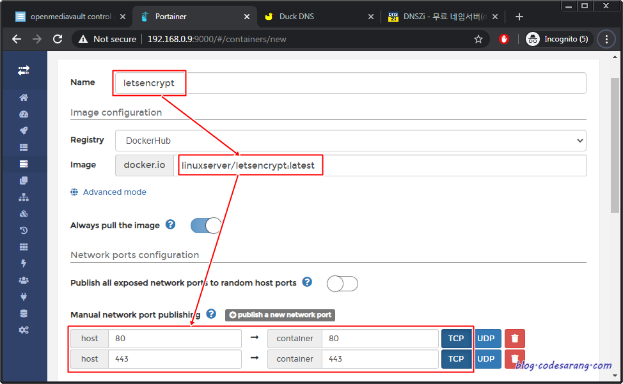Close the Duck DNS tab

click(371, 17)
